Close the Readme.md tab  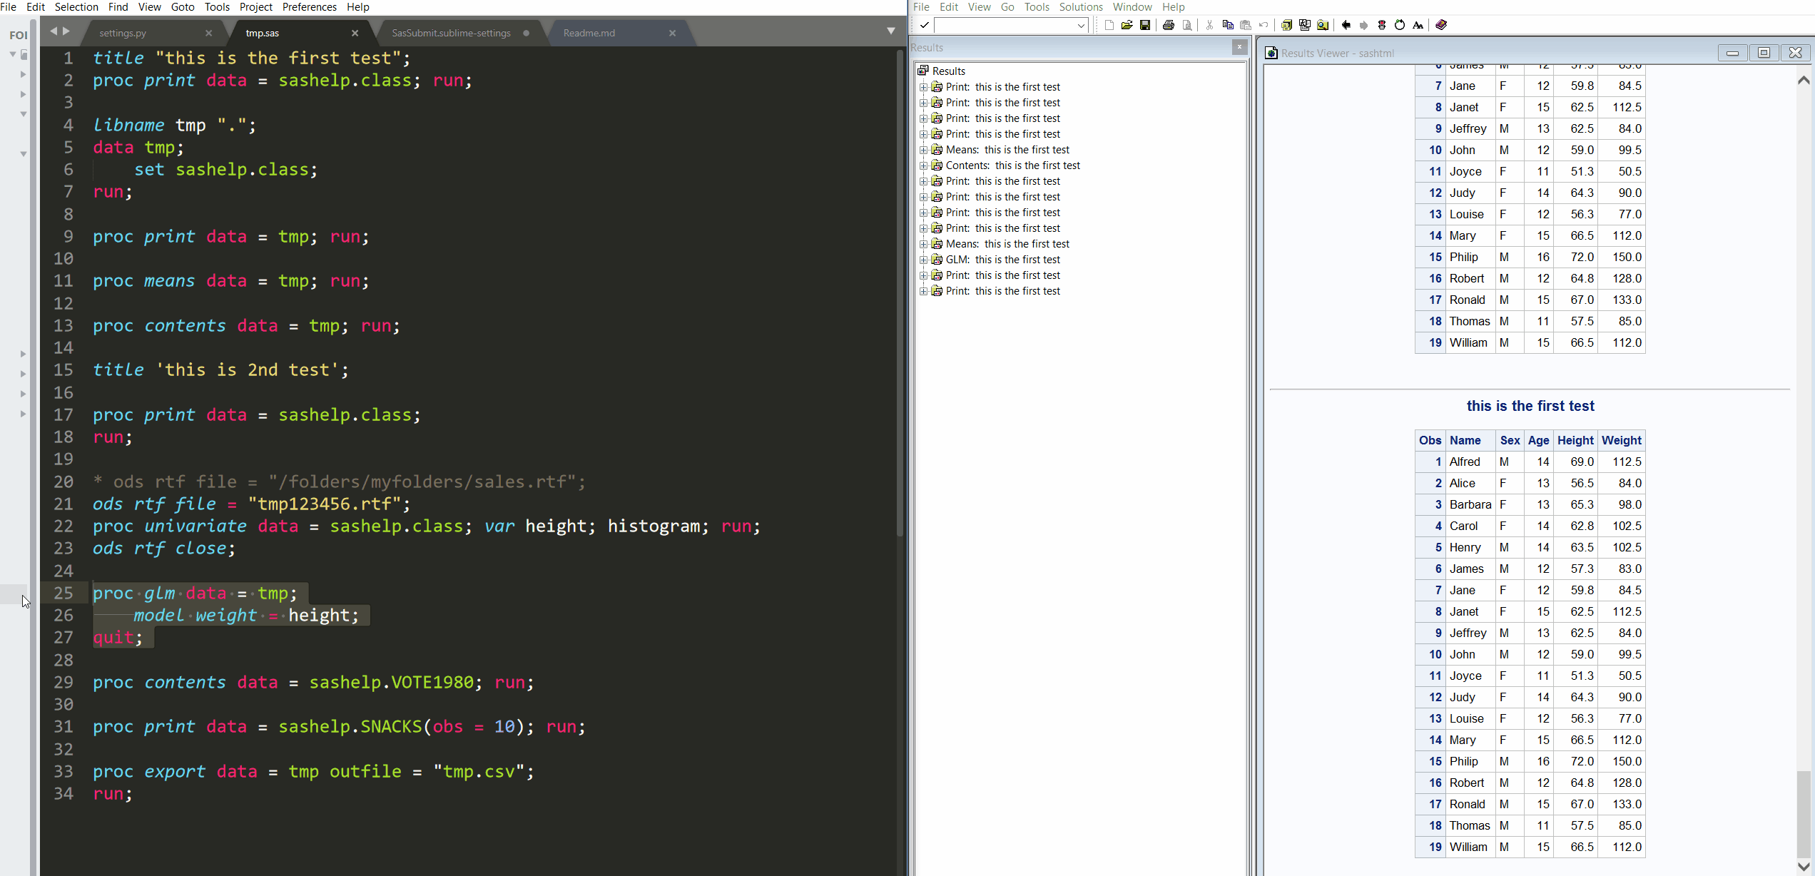click(672, 33)
